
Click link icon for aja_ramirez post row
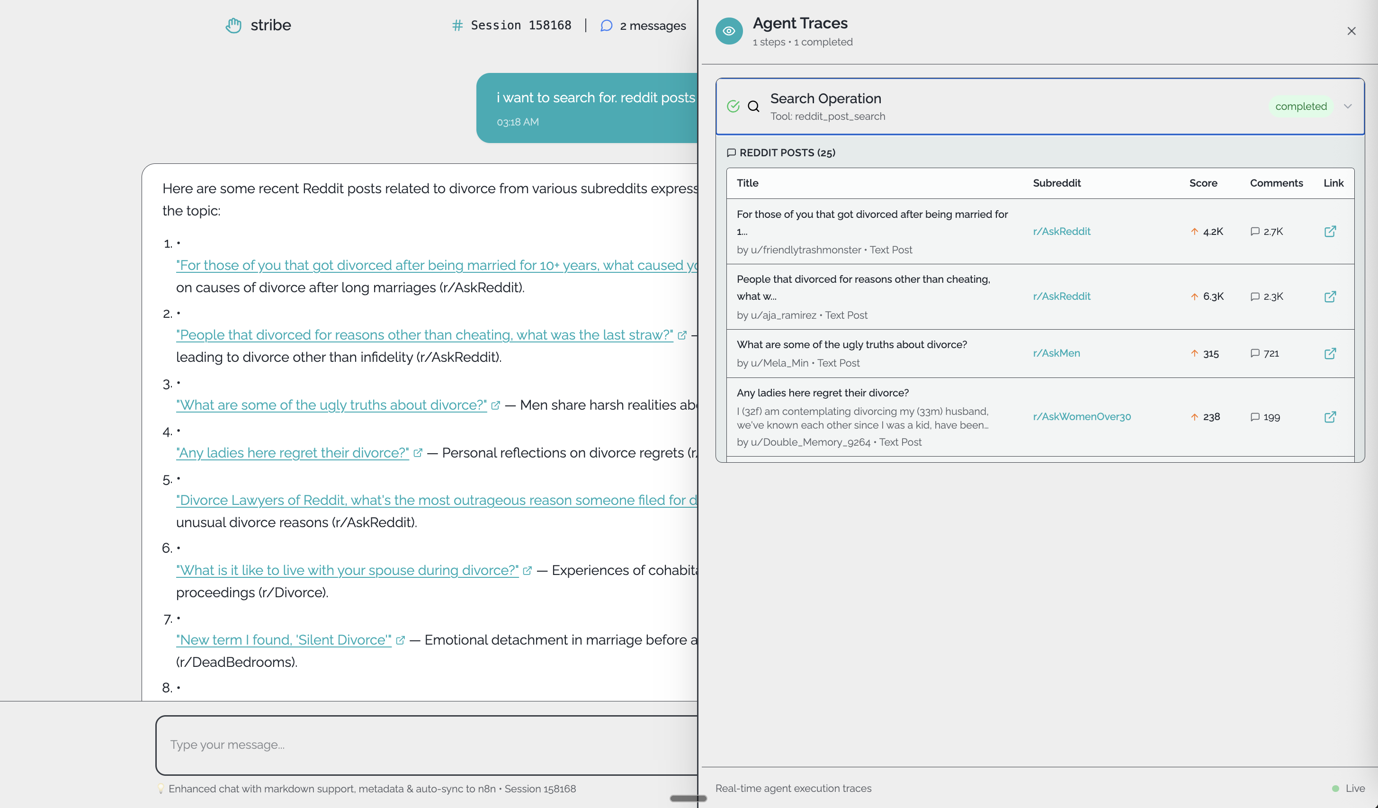tap(1330, 296)
